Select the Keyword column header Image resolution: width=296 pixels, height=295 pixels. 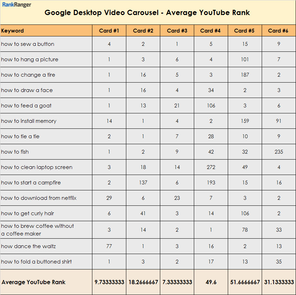pyautogui.click(x=13, y=31)
